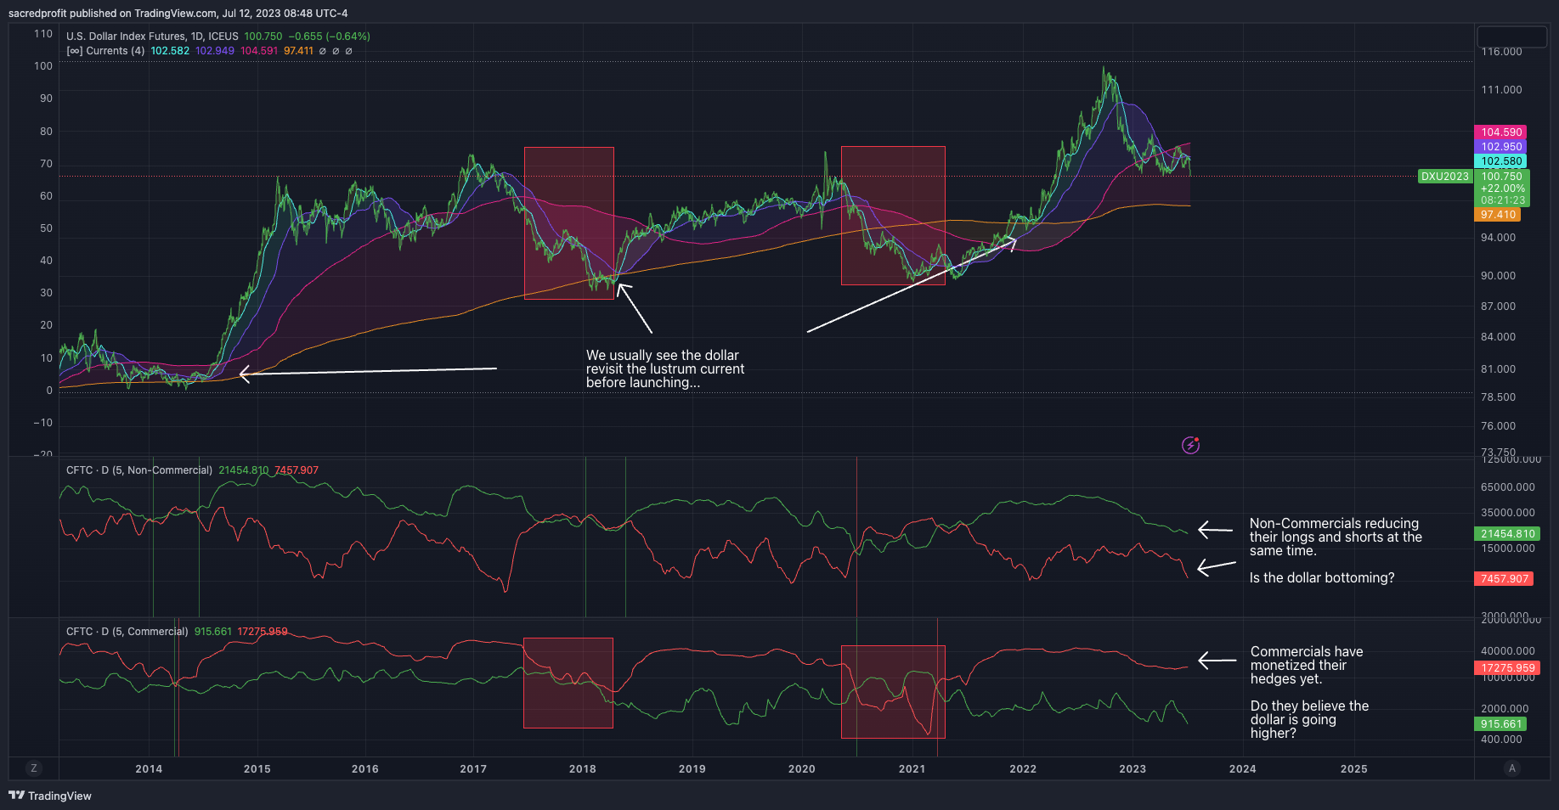Click the green 915.661 axis label
The image size is (1559, 810).
[x=1501, y=724]
